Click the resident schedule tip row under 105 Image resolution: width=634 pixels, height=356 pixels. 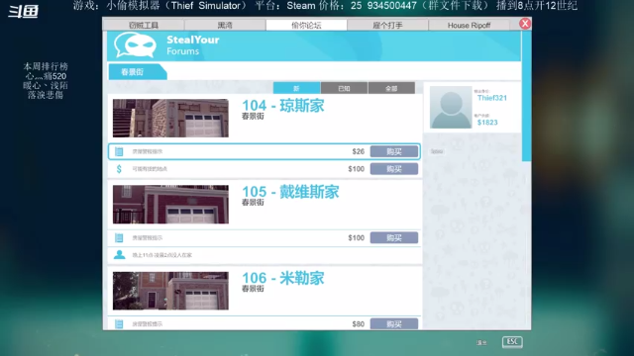pyautogui.click(x=264, y=255)
